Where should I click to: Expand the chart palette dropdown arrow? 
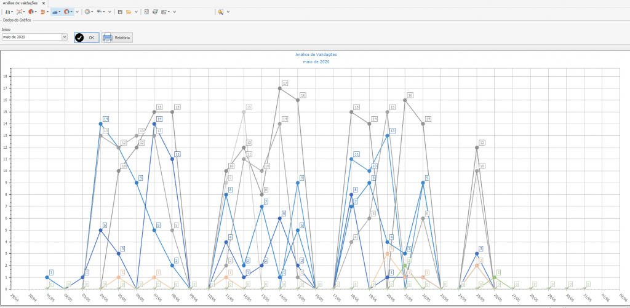point(94,12)
